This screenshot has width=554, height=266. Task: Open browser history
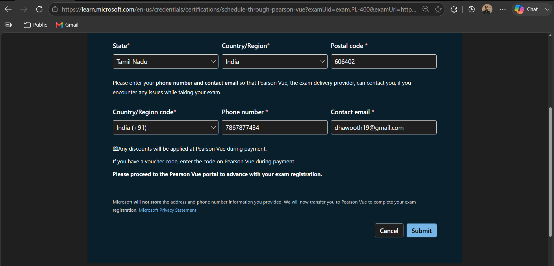tap(472, 9)
